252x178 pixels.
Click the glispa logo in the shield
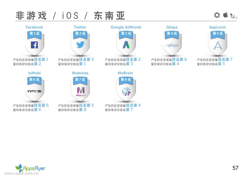point(172,45)
